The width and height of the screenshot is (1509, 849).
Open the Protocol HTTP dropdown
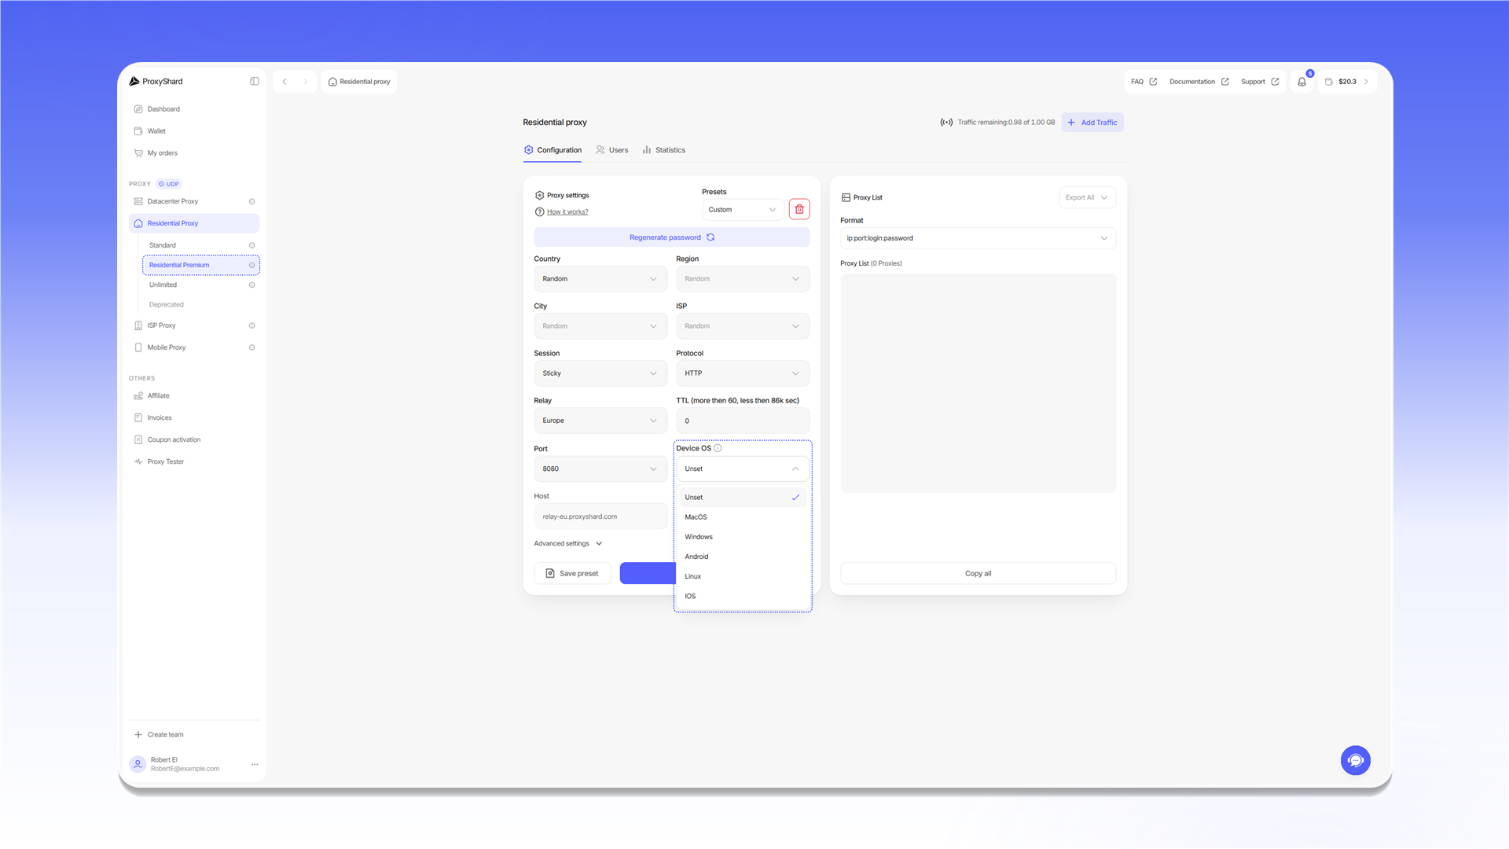pos(743,373)
